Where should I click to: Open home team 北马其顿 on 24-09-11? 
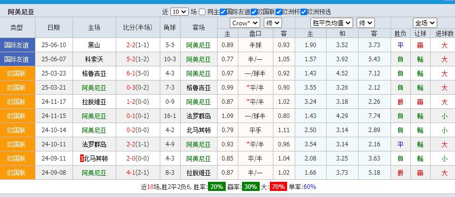pos(96,159)
